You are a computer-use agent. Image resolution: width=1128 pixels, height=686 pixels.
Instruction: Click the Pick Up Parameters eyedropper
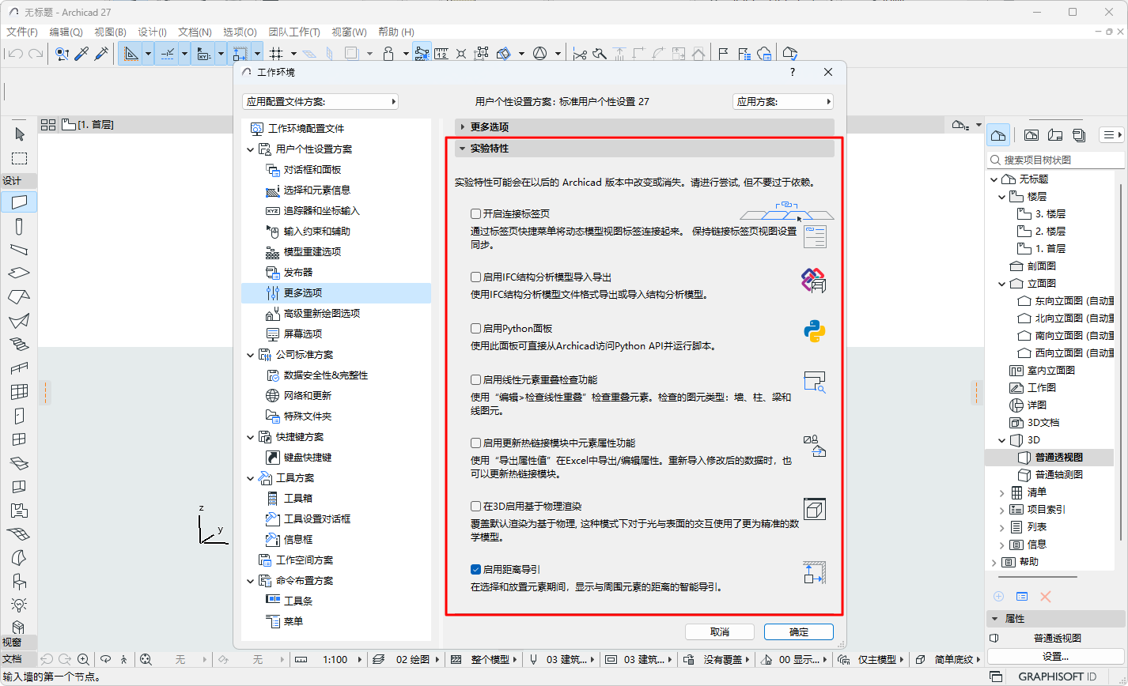pyautogui.click(x=81, y=54)
